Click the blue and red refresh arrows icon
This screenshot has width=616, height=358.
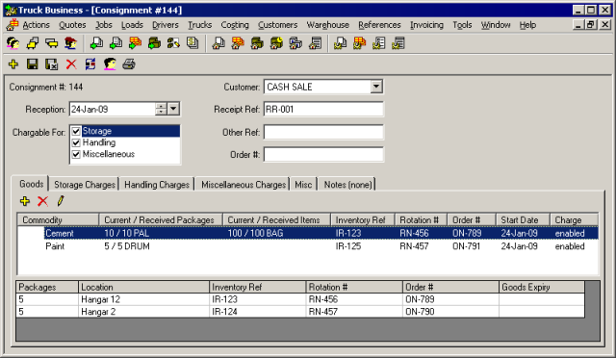90,64
